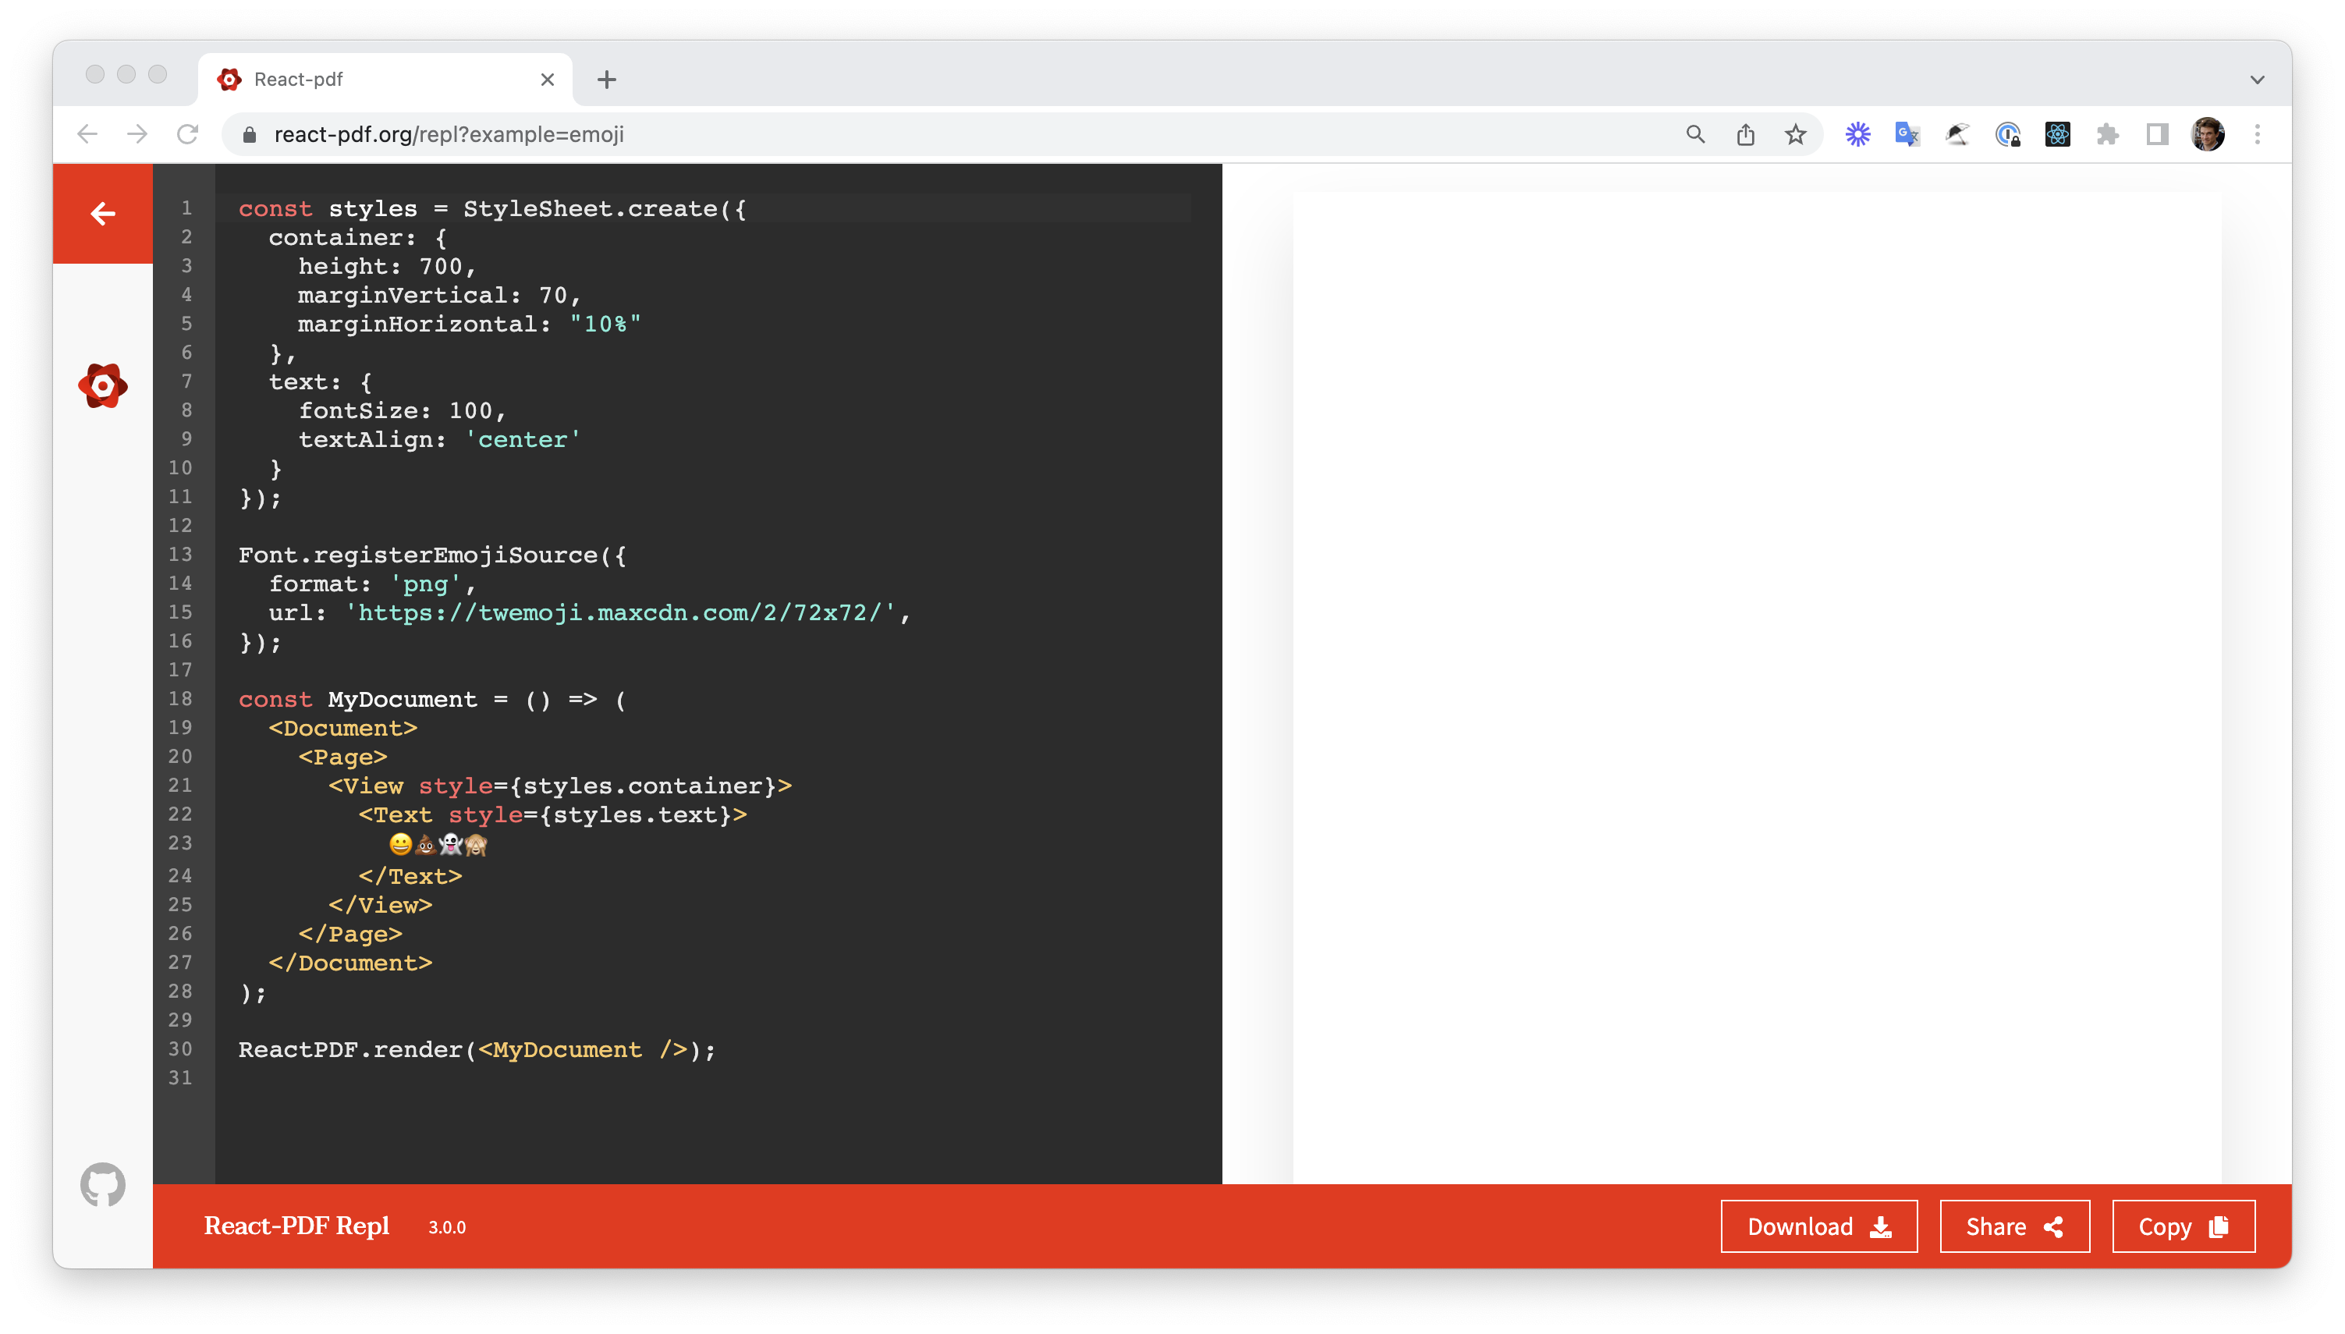Viewport: 2345px width, 1334px height.
Task: Open the three-dot browser menu
Action: [x=2257, y=133]
